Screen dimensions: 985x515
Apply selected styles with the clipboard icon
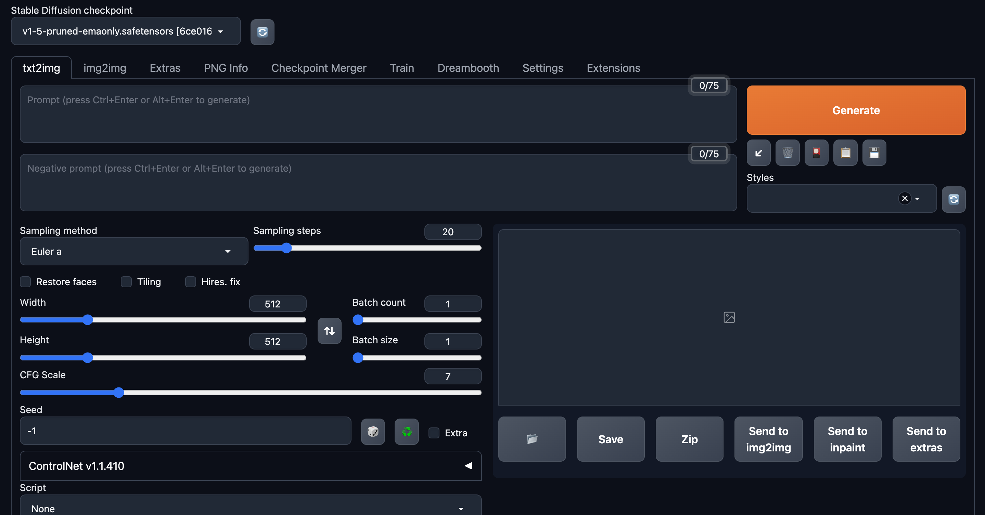[x=845, y=153]
